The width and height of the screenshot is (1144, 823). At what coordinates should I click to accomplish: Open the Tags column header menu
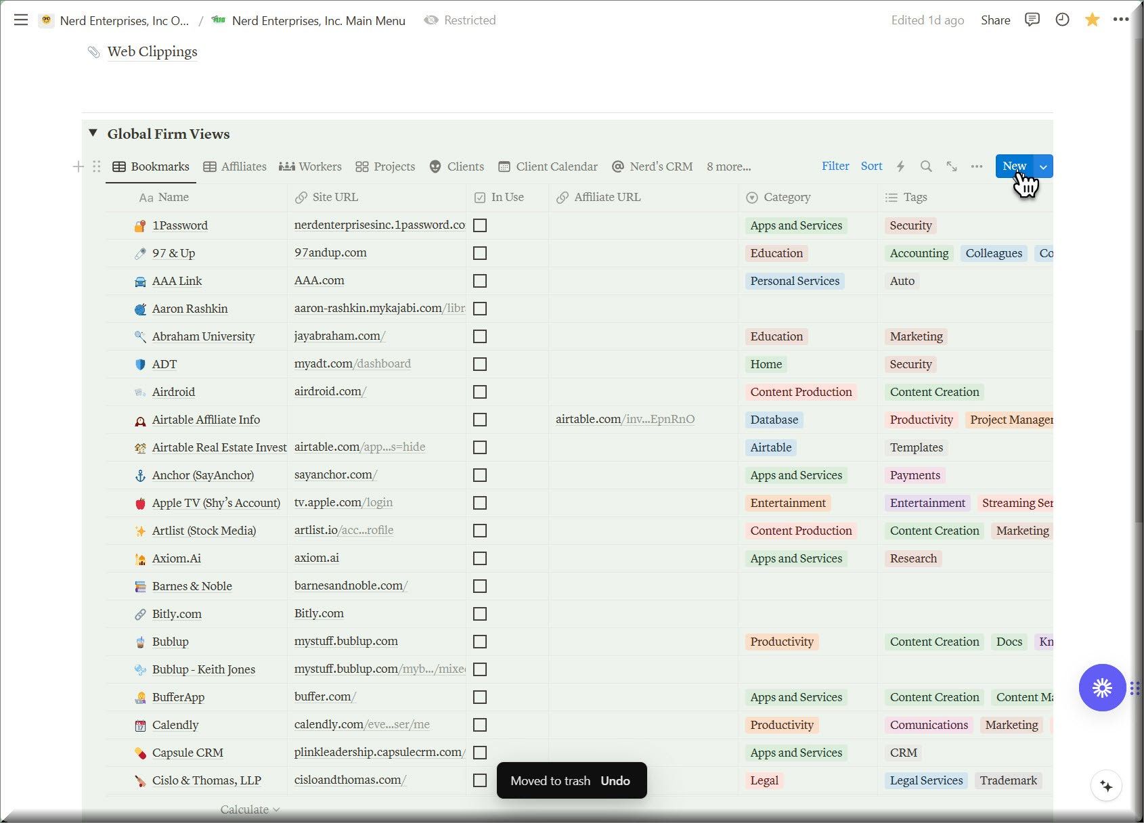[966, 198]
